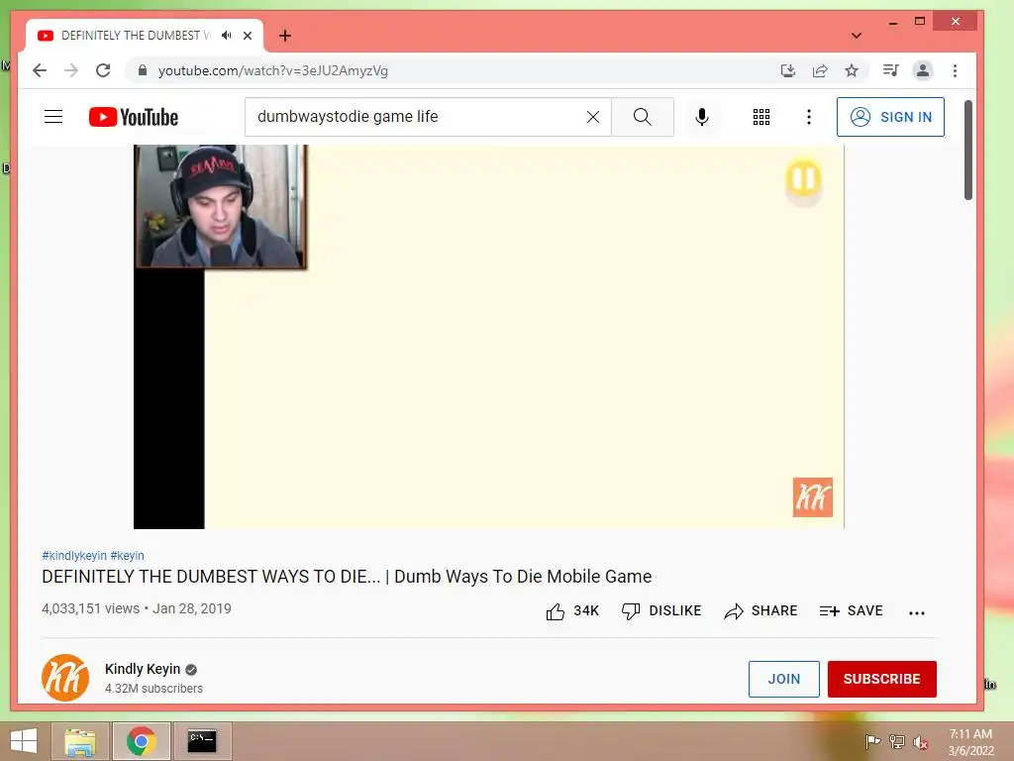Click the SHARE button
Image resolution: width=1014 pixels, height=761 pixels.
point(760,610)
